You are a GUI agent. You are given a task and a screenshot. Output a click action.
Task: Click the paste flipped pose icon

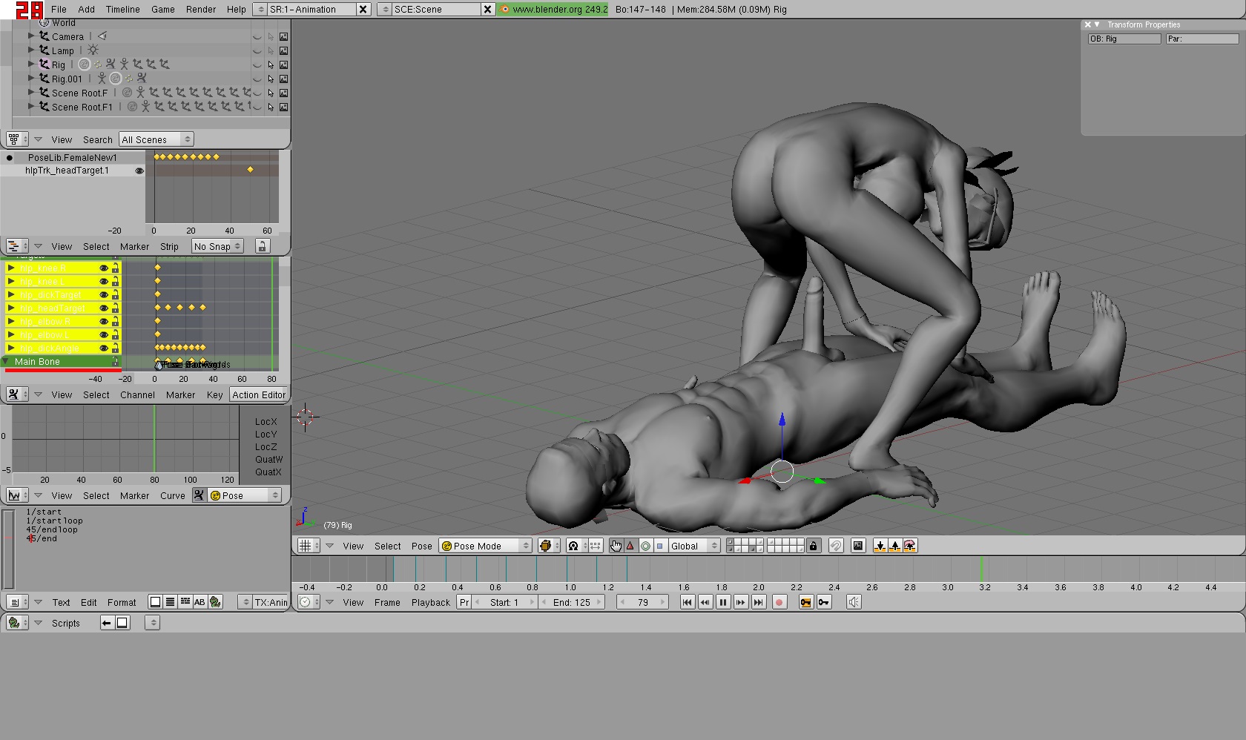[x=910, y=546]
